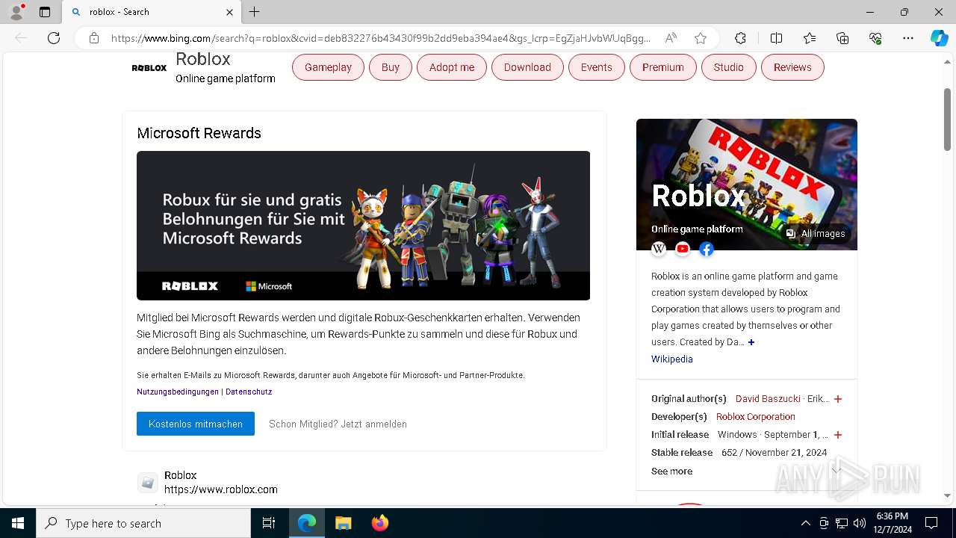Add this page to favorites star
Image resolution: width=956 pixels, height=538 pixels.
701,38
